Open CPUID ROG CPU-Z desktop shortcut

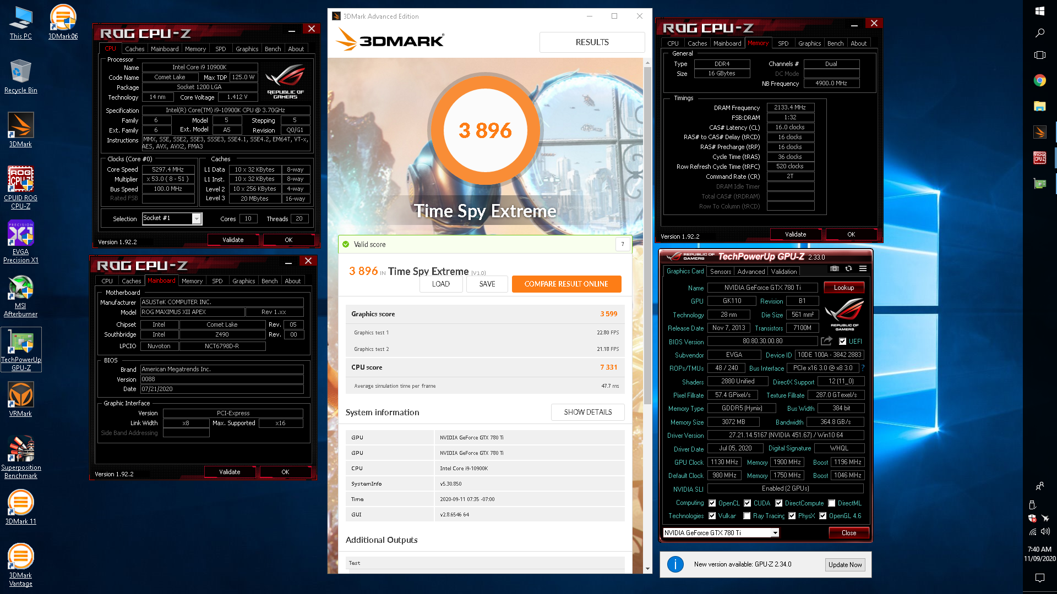pos(21,188)
